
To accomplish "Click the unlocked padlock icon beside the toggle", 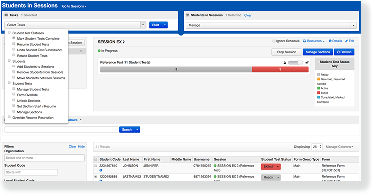I will pyautogui.click(x=307, y=62).
